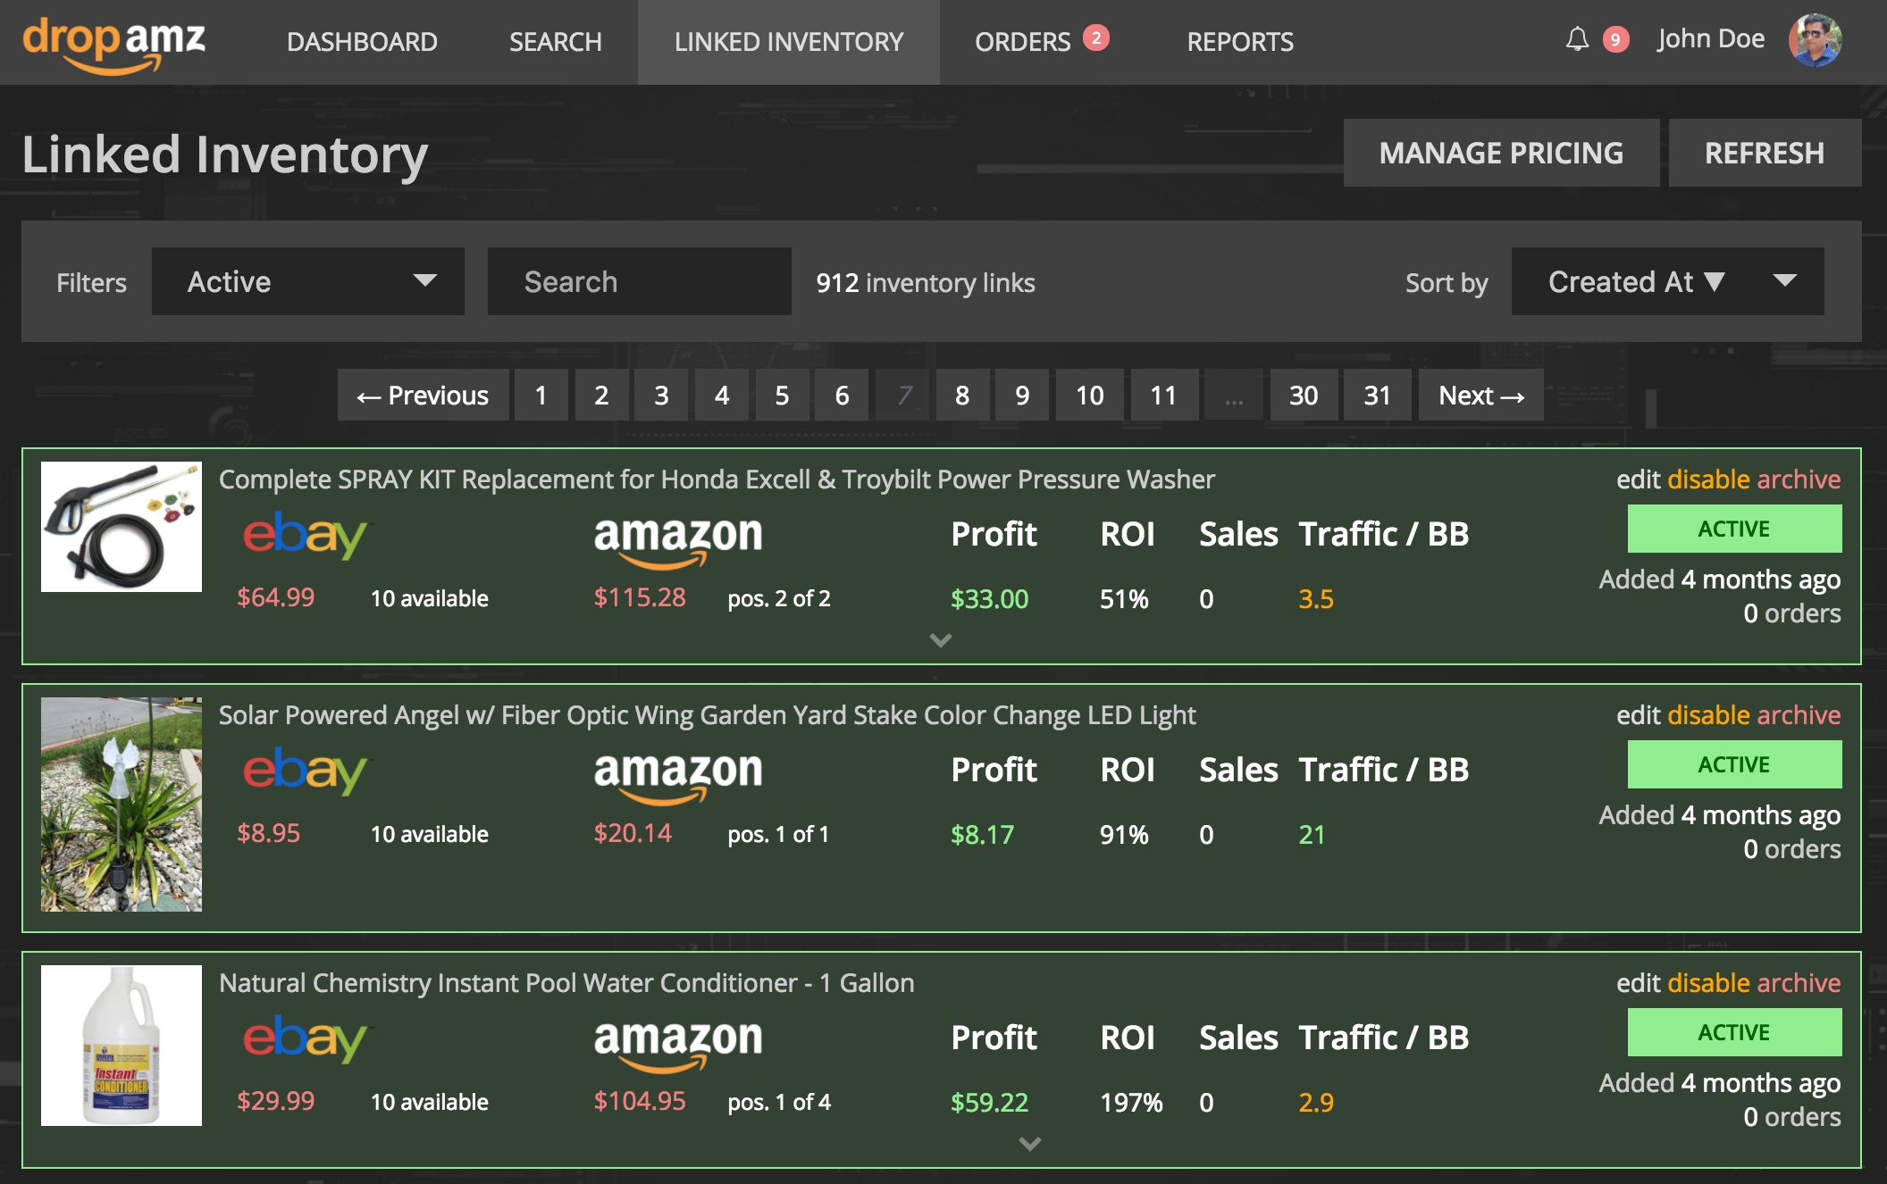Open the Linked Inventory tab

(789, 42)
